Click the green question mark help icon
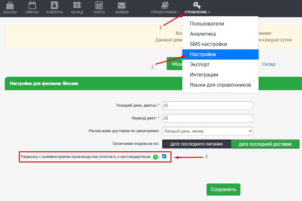This screenshot has width=302, height=201. tap(155, 157)
